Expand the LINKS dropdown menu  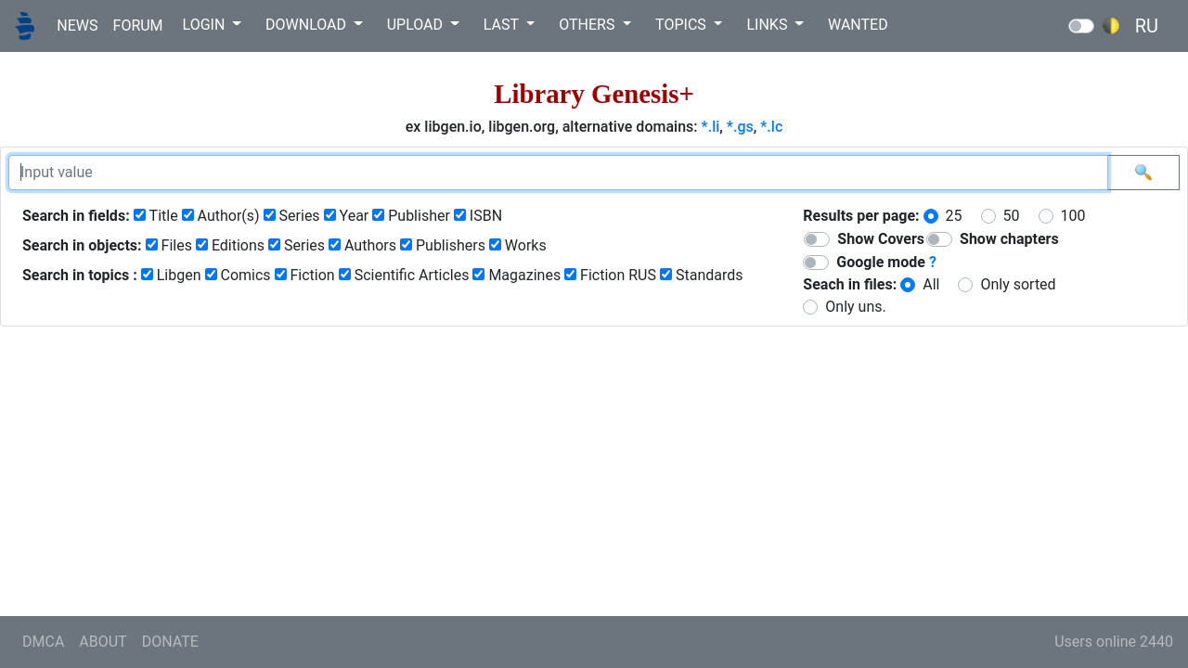[x=775, y=25]
